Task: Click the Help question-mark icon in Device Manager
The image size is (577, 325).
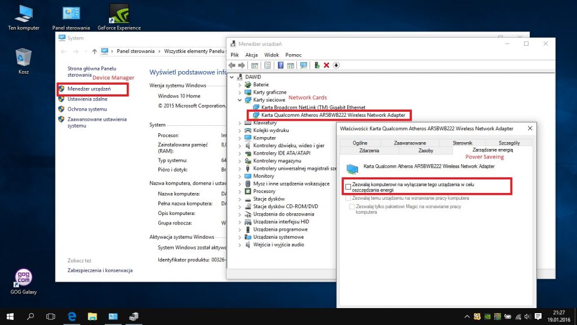Action: 281,65
